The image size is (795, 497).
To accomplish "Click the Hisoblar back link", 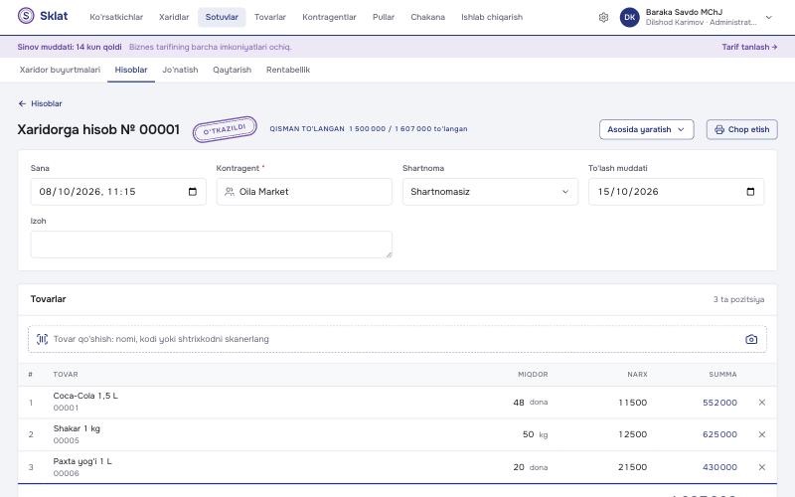I will (40, 103).
